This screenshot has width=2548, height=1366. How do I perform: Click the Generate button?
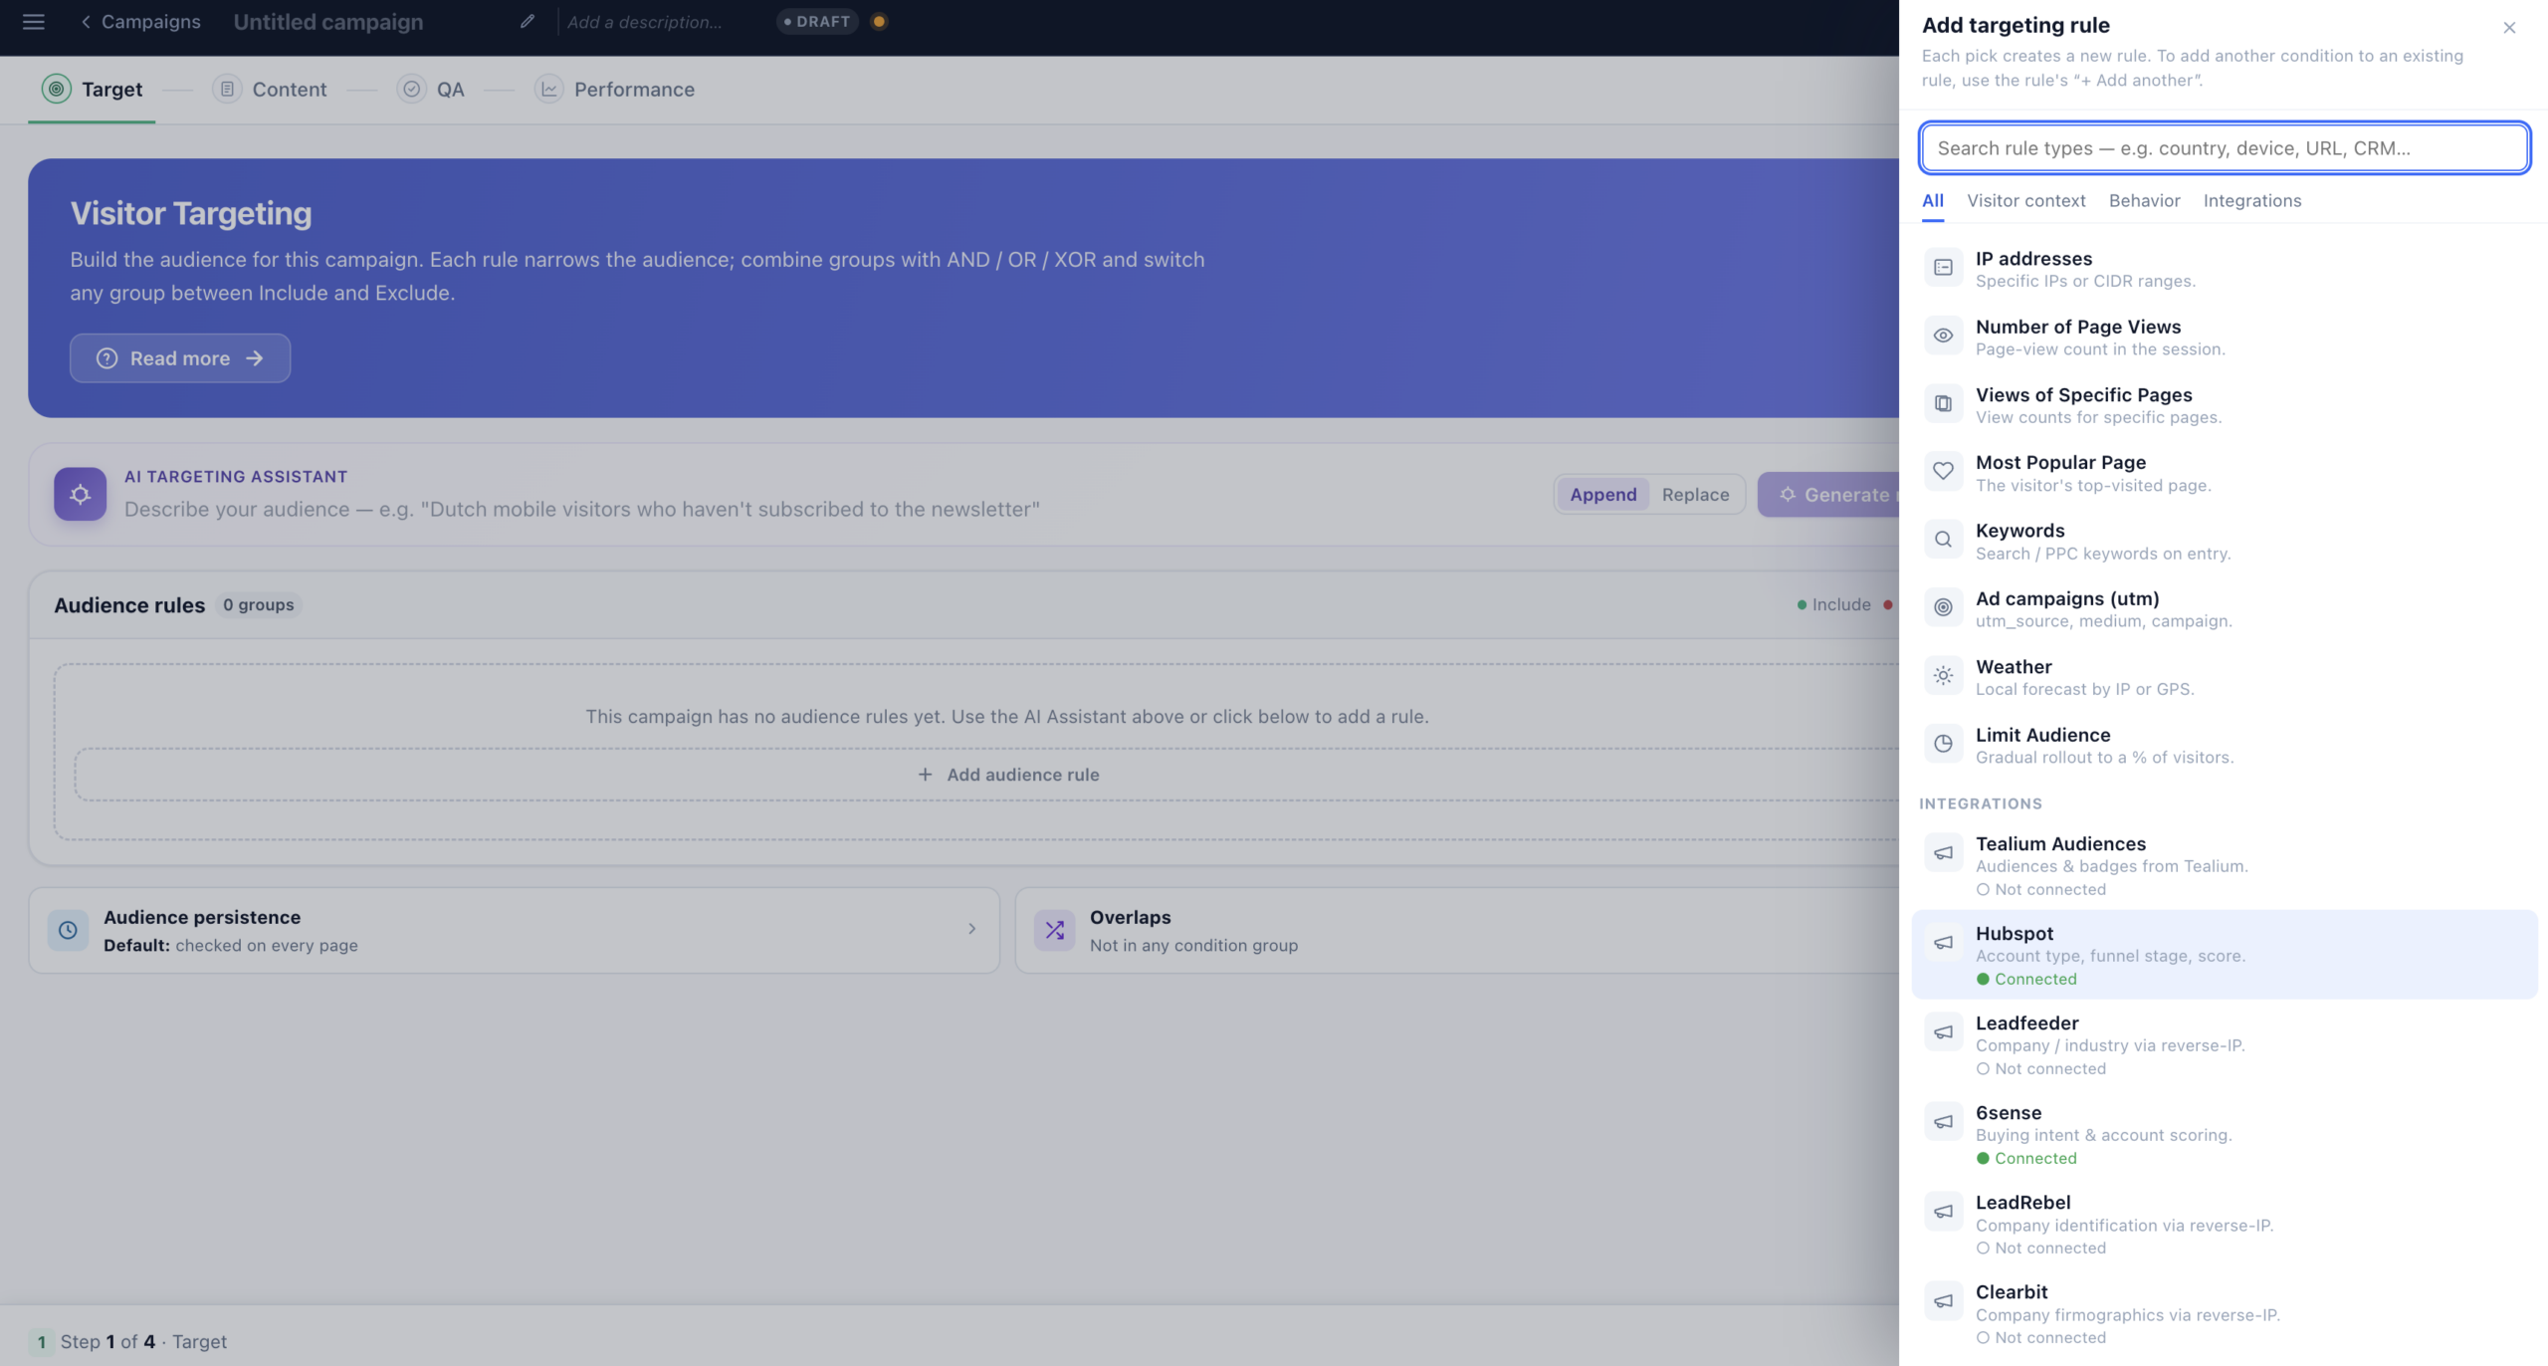tap(1828, 495)
